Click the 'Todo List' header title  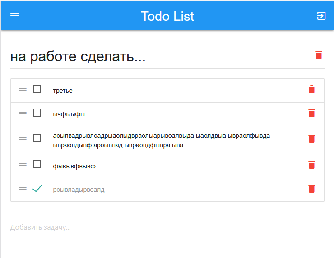pyautogui.click(x=167, y=16)
